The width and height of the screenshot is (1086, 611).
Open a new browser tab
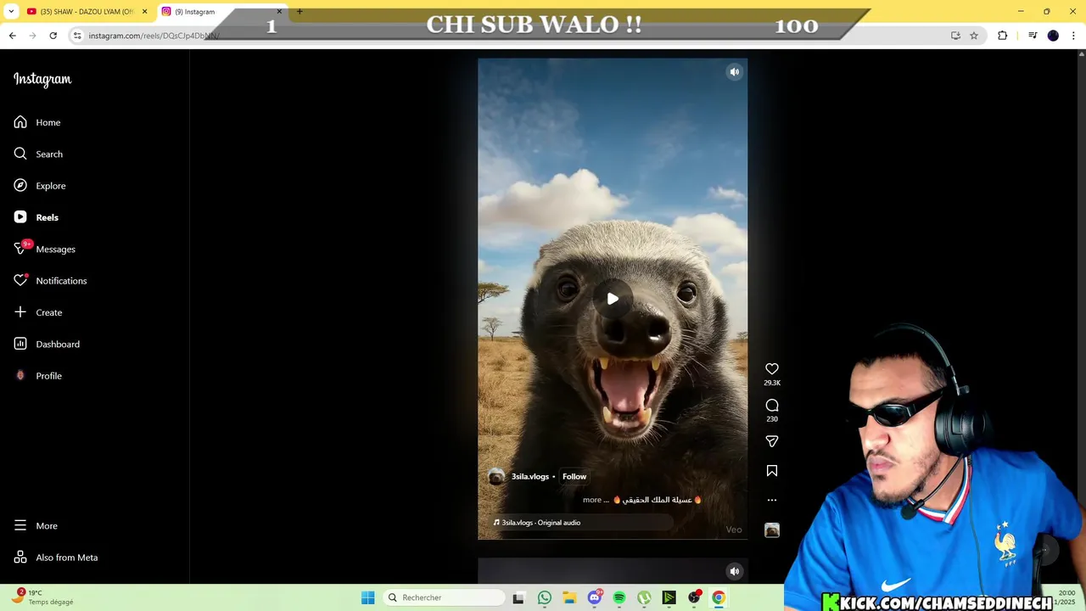click(x=299, y=12)
